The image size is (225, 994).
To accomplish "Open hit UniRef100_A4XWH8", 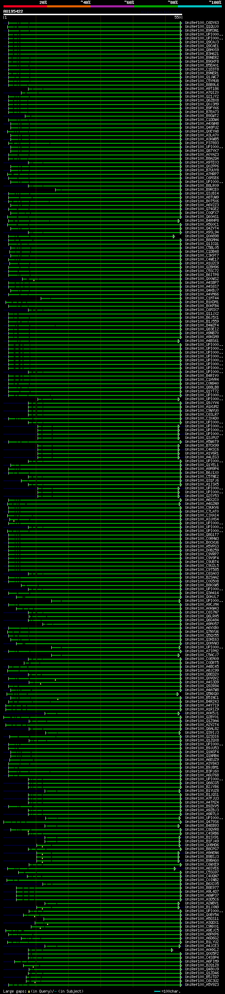I will tap(201, 123).
